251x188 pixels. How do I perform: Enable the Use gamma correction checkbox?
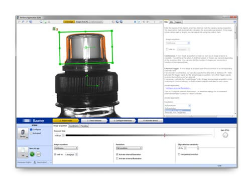(179, 154)
